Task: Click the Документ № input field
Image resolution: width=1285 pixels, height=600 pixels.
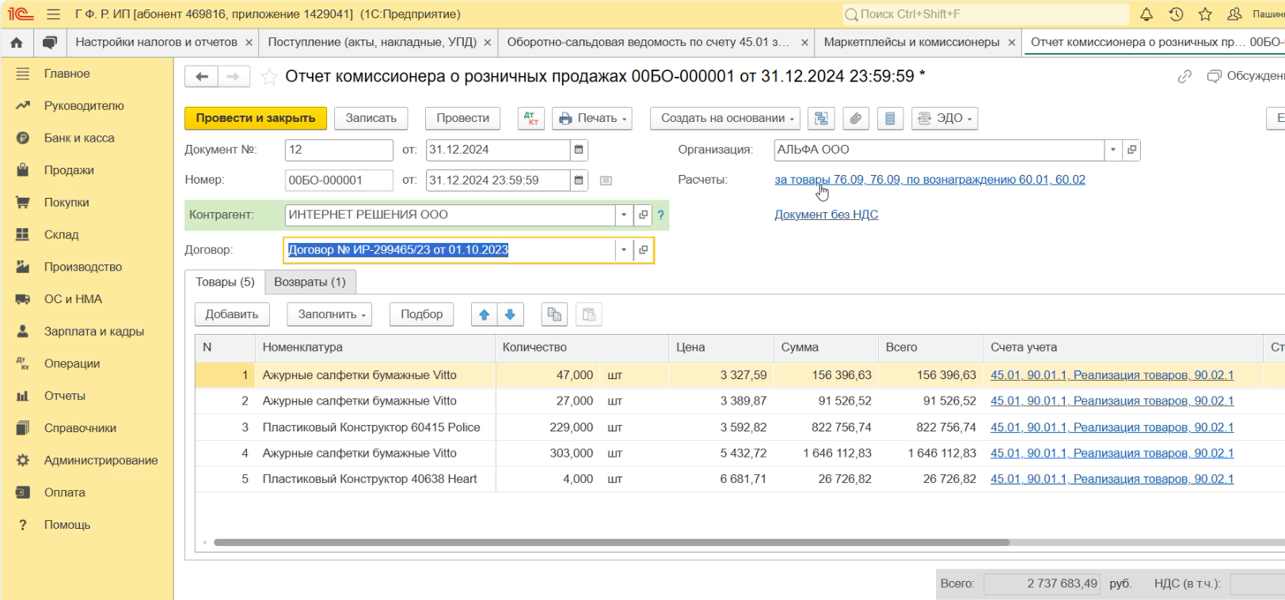Action: pos(338,150)
